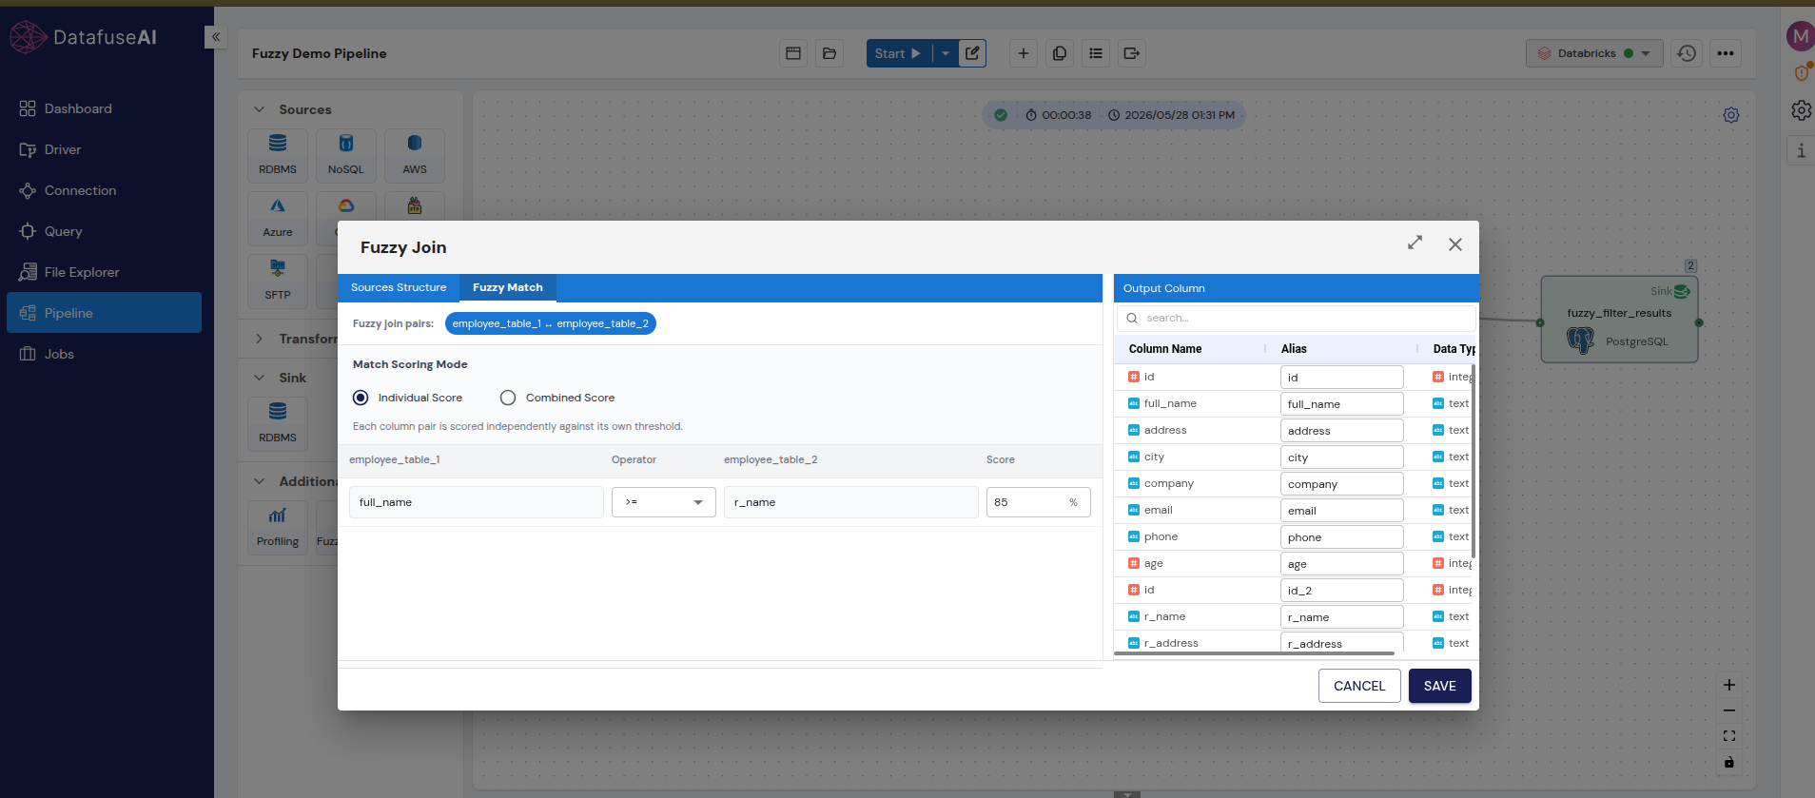Click the export pipeline icon
The width and height of the screenshot is (1815, 798).
pos(1132,53)
